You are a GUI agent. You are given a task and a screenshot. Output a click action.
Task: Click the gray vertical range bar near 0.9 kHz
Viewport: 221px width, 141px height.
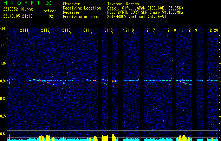pyautogui.click(x=7, y=81)
